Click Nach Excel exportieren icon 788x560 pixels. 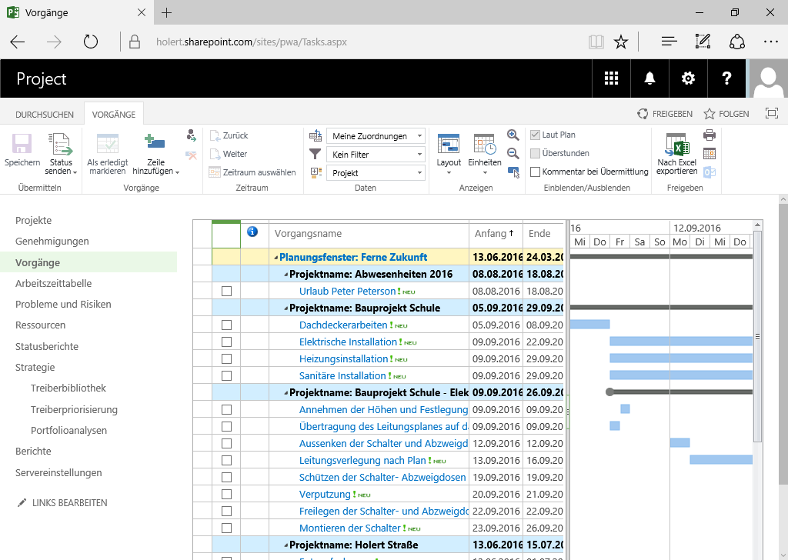676,145
